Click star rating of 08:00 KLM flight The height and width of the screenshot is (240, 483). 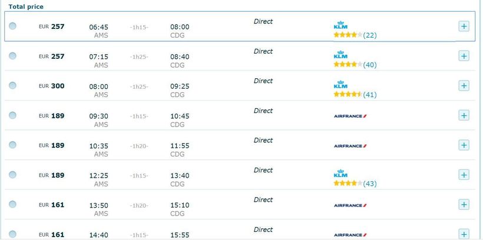348,94
